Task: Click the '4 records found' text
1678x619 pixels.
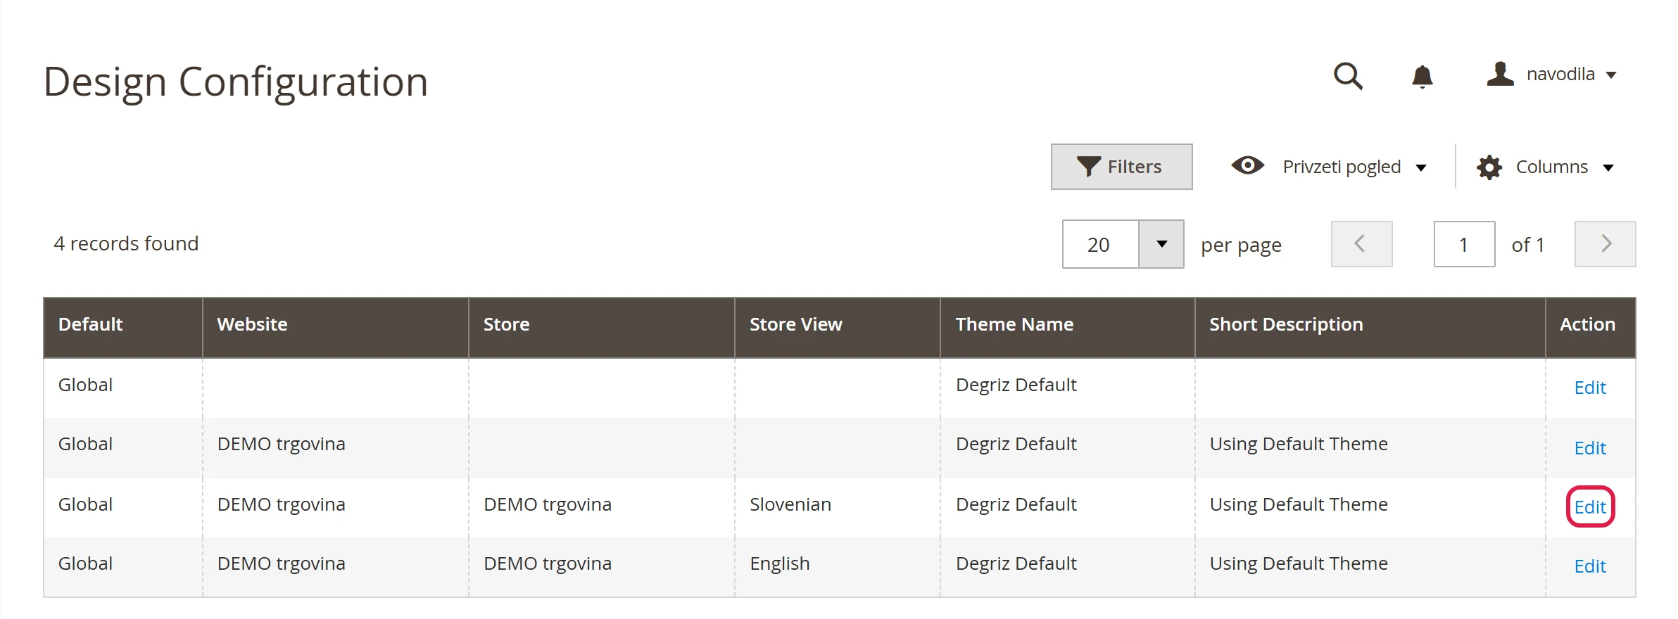Action: [126, 243]
